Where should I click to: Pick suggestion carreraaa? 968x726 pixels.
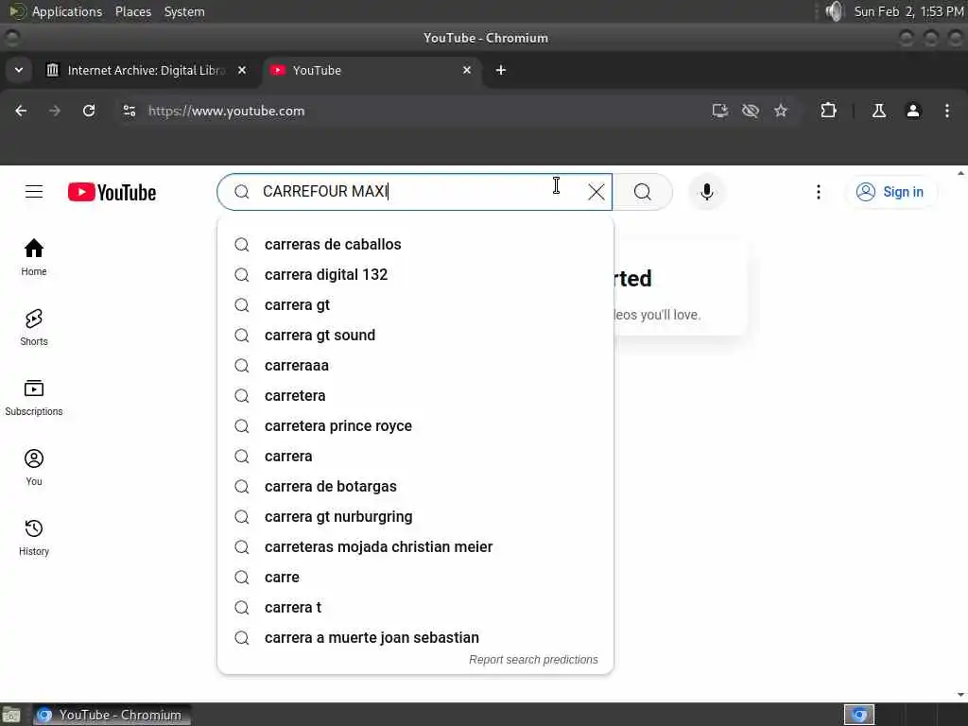(416, 366)
